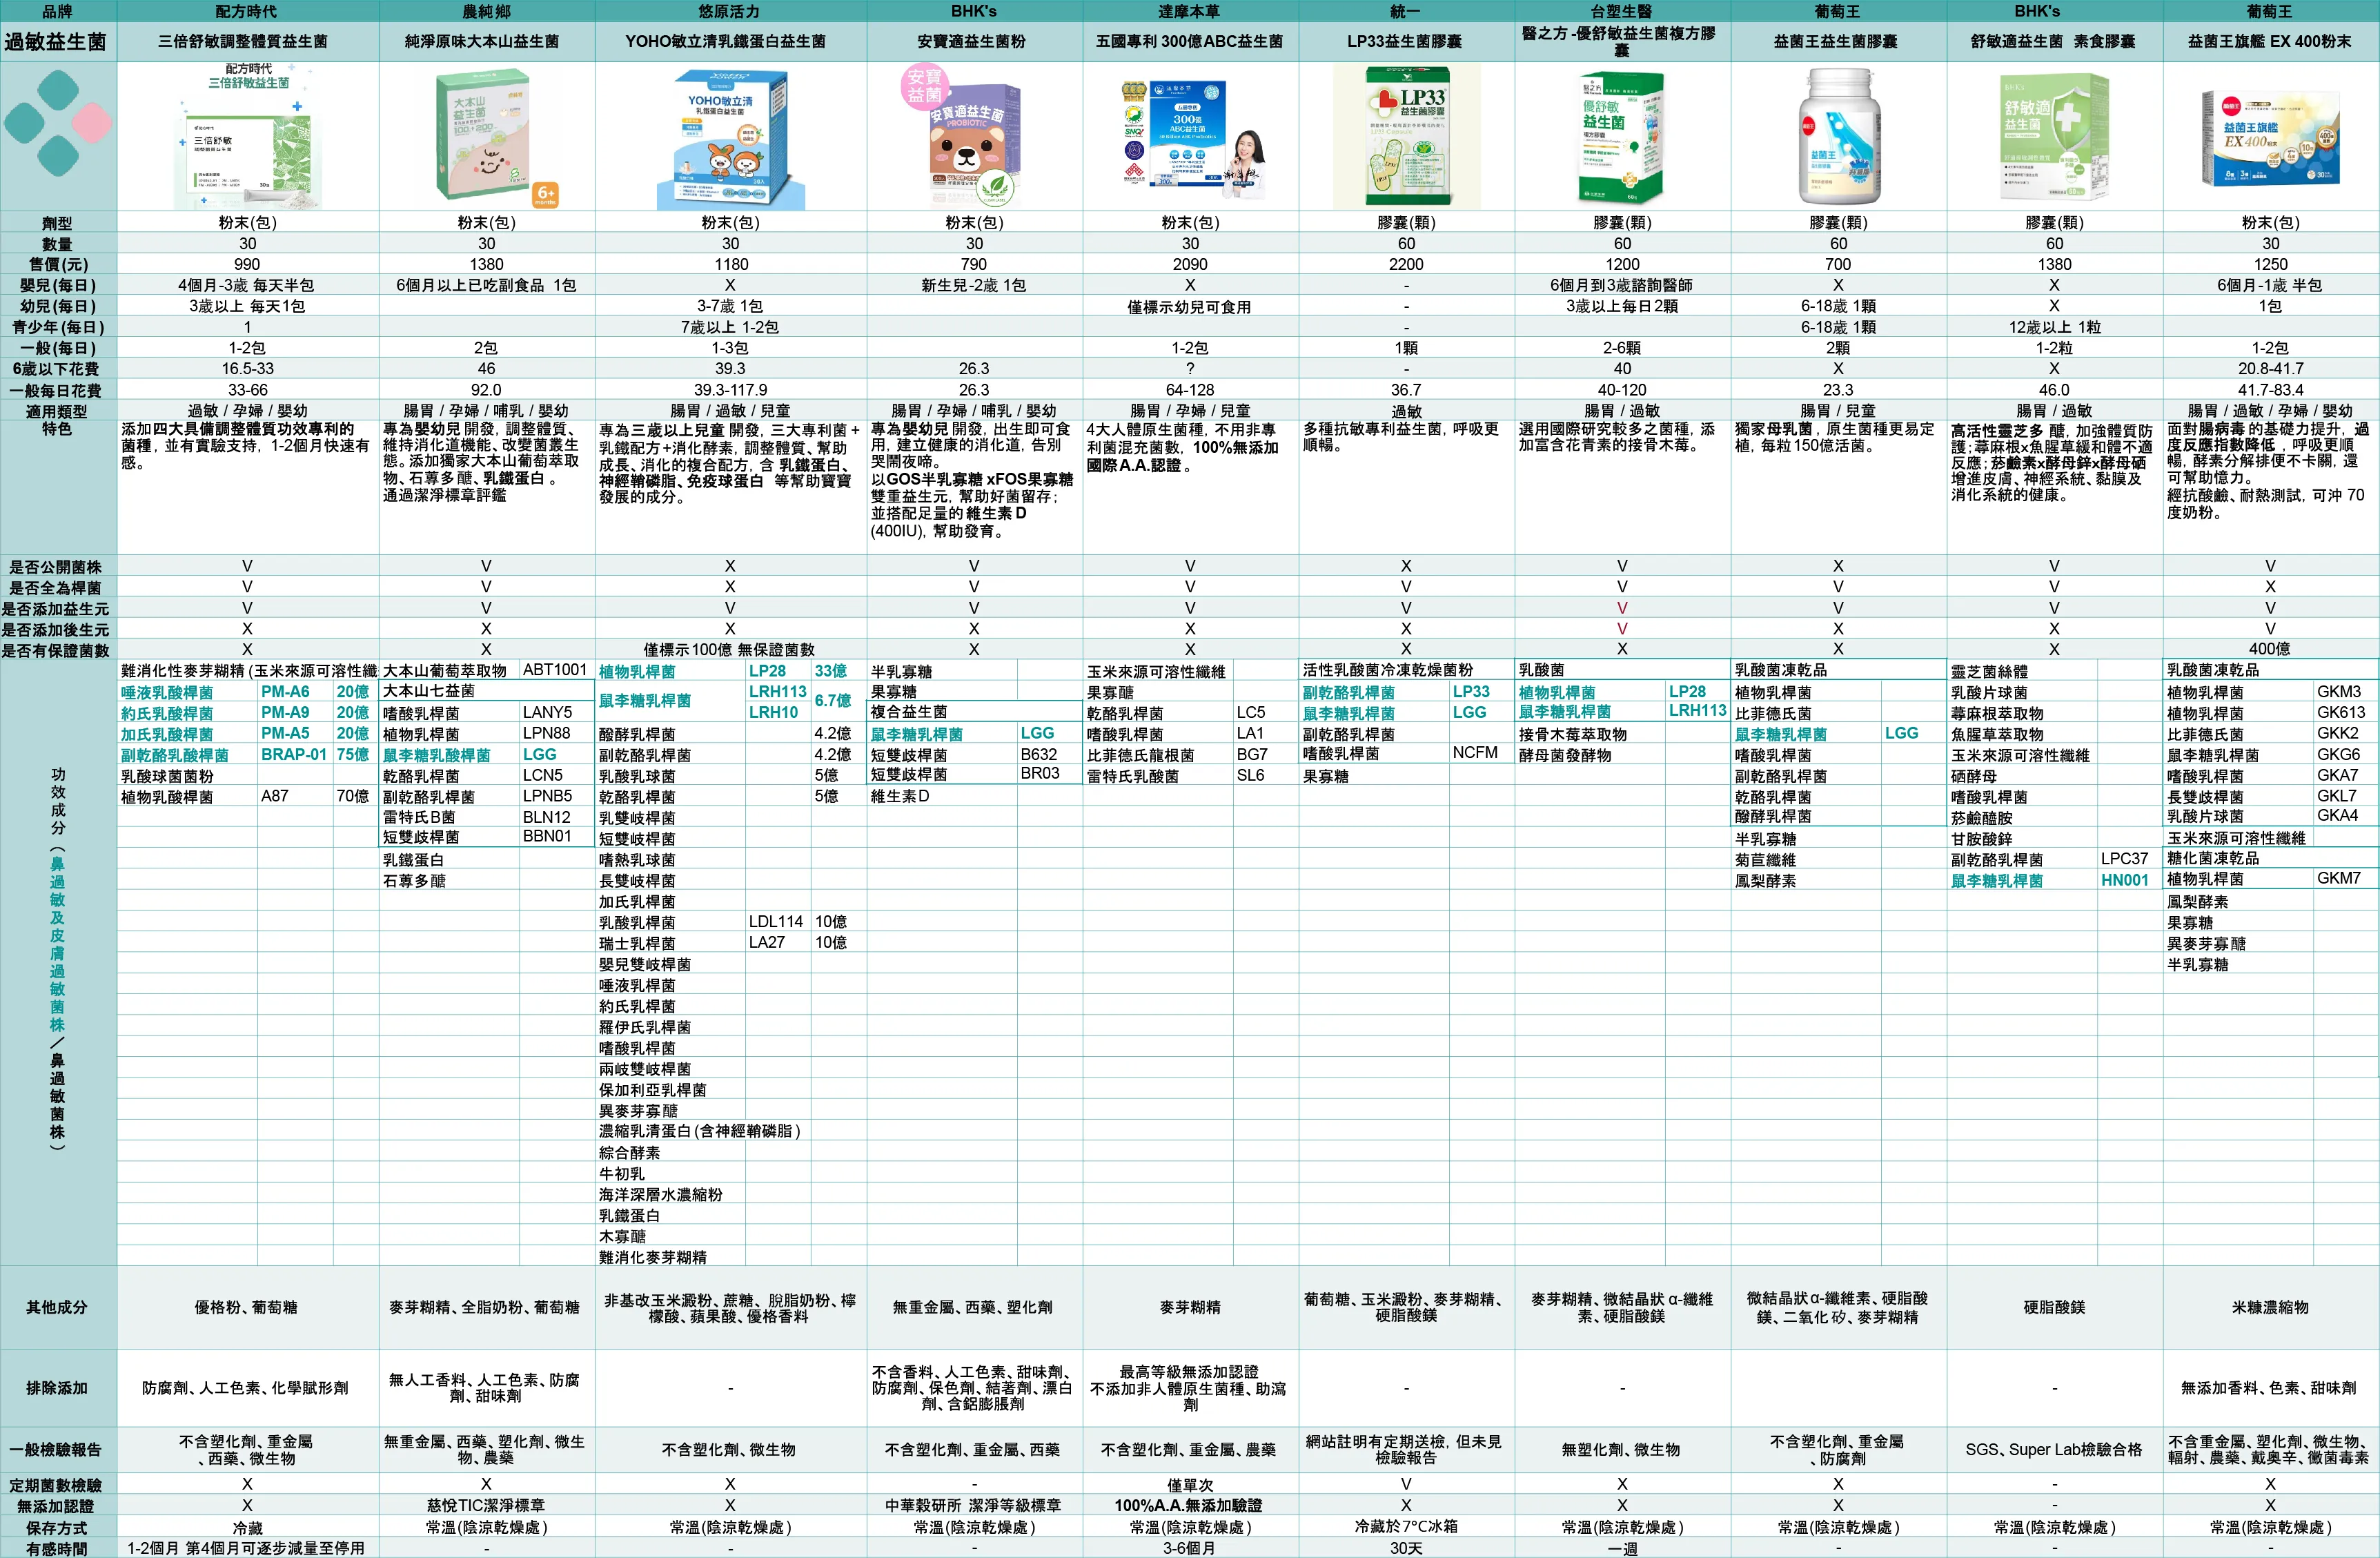Select the YOHO敏立清 product box image
This screenshot has height=1558, width=2380.
731,138
